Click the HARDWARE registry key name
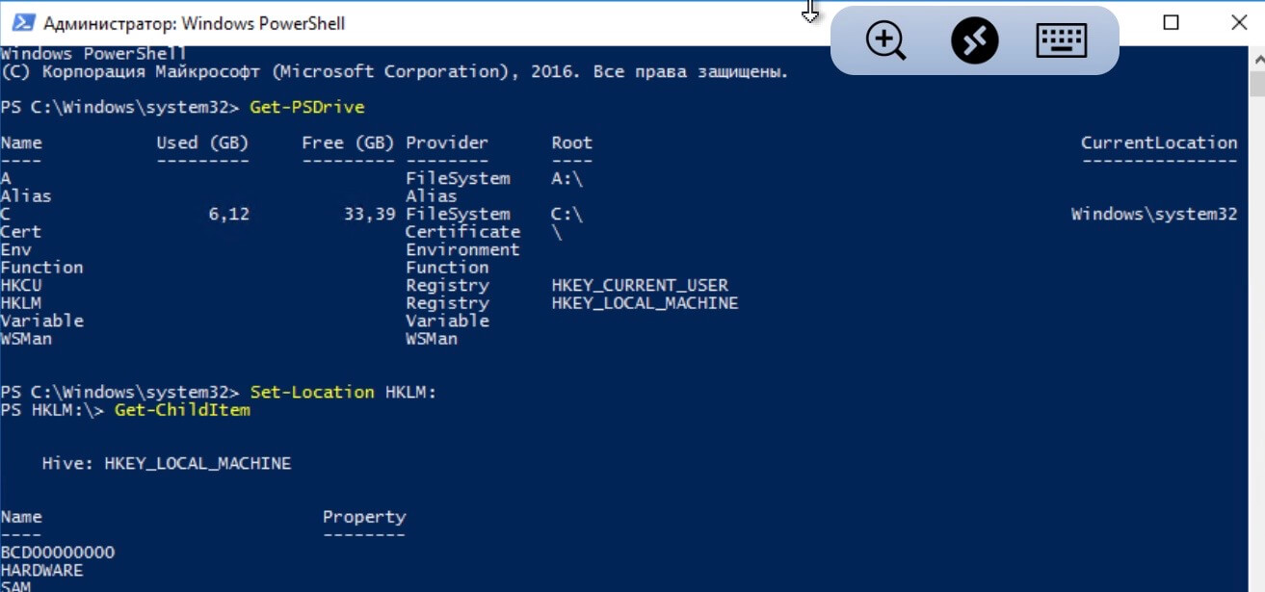 pyautogui.click(x=43, y=569)
